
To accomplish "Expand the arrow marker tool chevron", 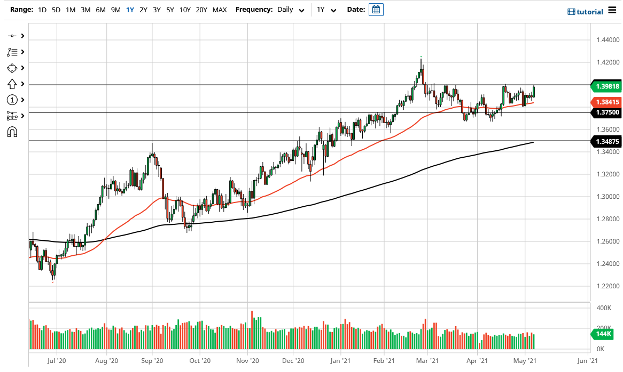I will 22,84.
